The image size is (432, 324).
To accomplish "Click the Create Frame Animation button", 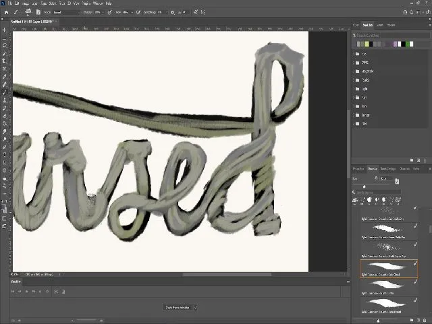I will click(178, 307).
